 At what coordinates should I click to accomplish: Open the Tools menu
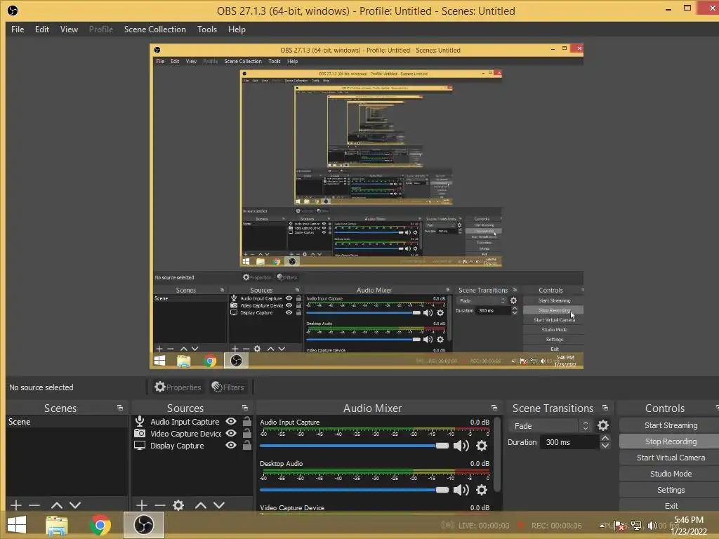coord(207,29)
